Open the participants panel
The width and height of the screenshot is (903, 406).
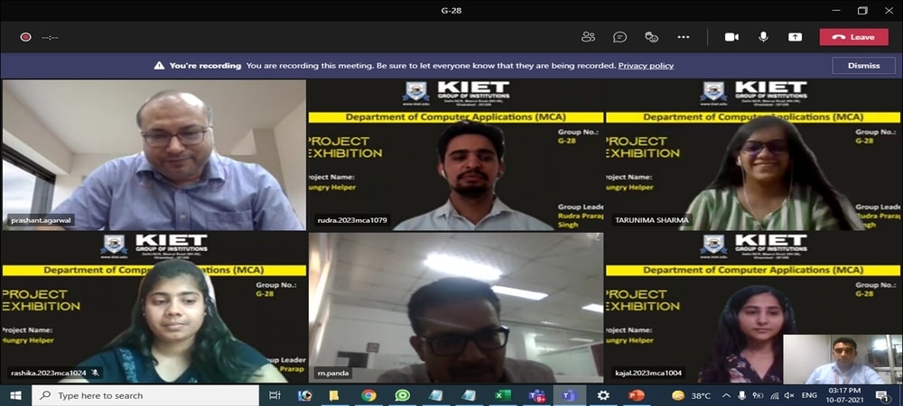pos(589,37)
